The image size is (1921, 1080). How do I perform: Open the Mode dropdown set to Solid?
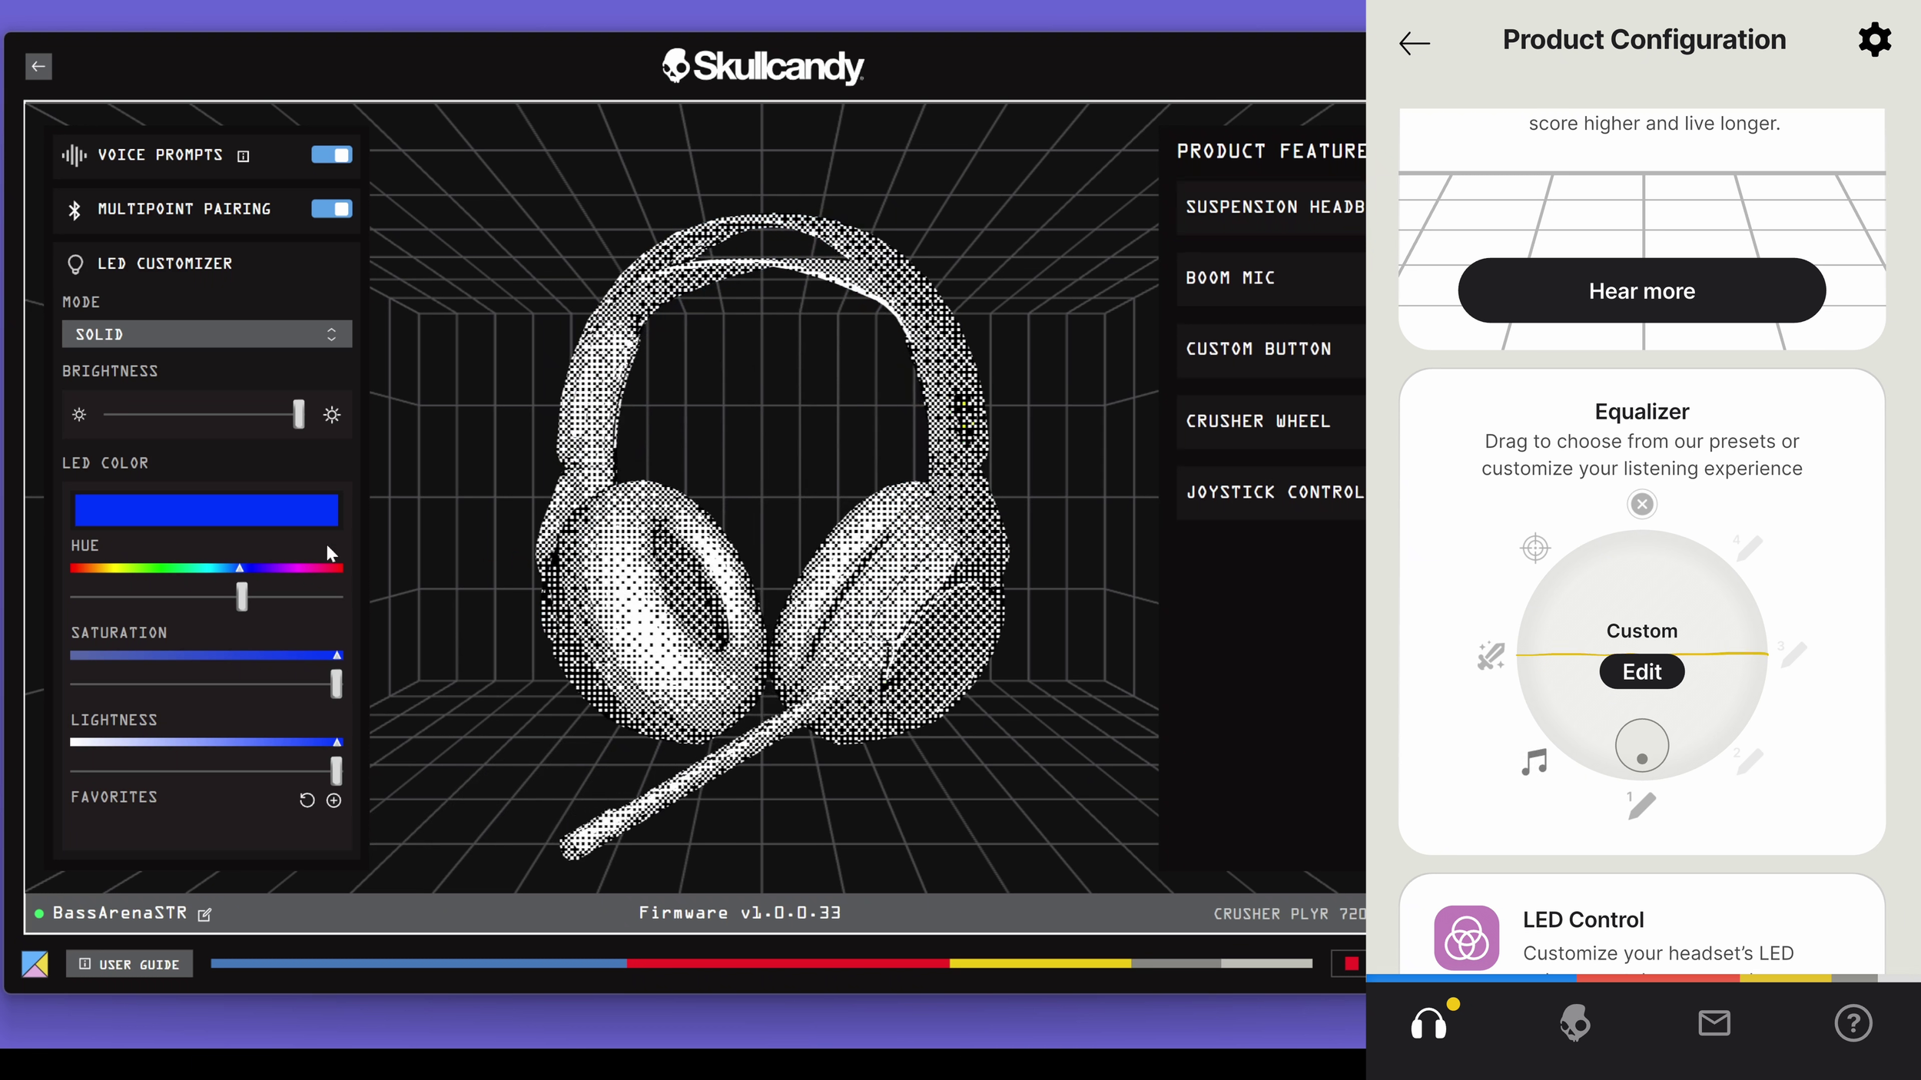click(205, 333)
